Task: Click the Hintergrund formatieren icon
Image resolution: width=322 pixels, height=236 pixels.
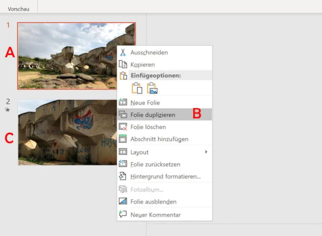Action: point(123,176)
